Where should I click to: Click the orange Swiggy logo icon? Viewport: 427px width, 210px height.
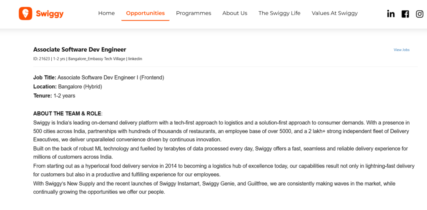pyautogui.click(x=25, y=14)
